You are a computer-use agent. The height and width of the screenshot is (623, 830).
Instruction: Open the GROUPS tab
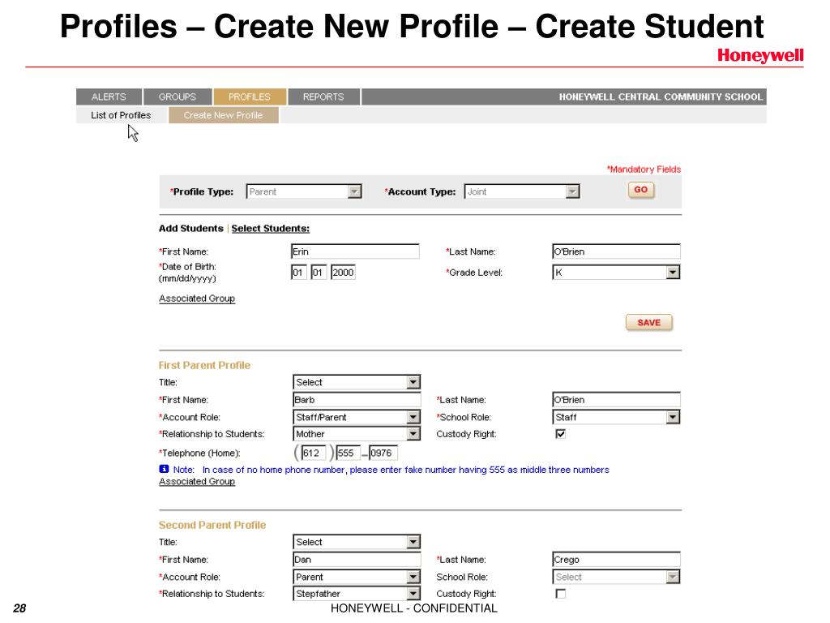178,97
